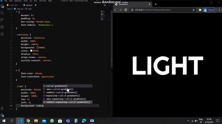The image size is (222, 124).
Task: Open the Edit menu
Action: [11, 1]
